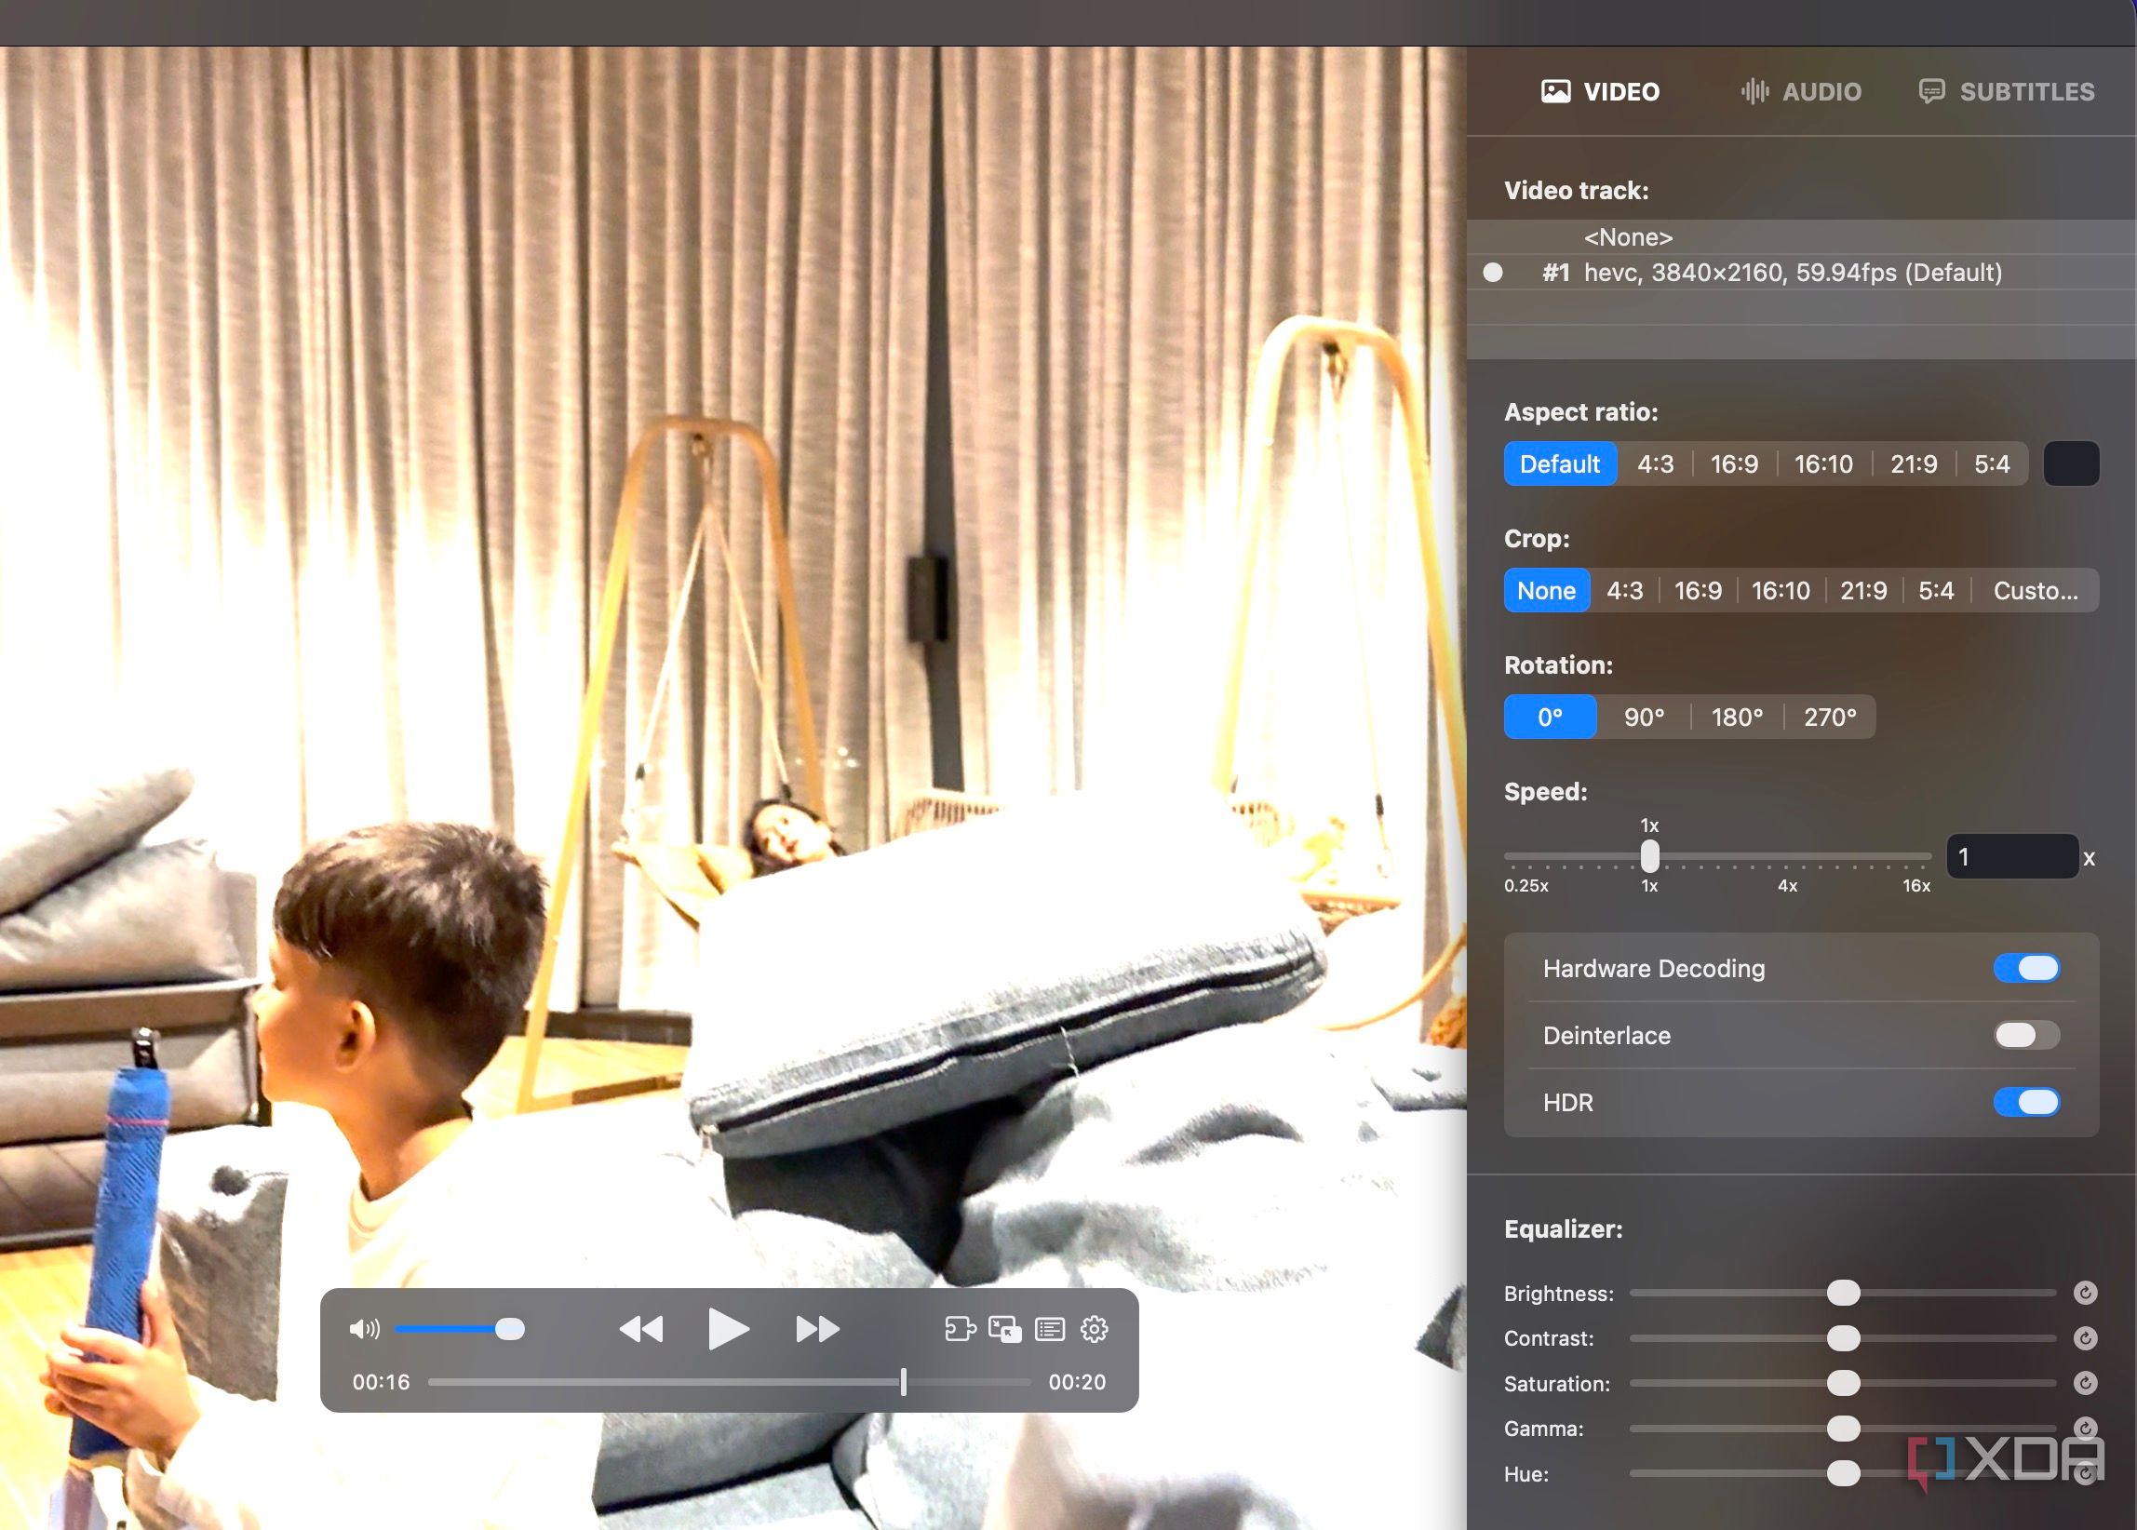The height and width of the screenshot is (1530, 2137).
Task: Click the Audio waveform icon
Action: [x=1754, y=91]
